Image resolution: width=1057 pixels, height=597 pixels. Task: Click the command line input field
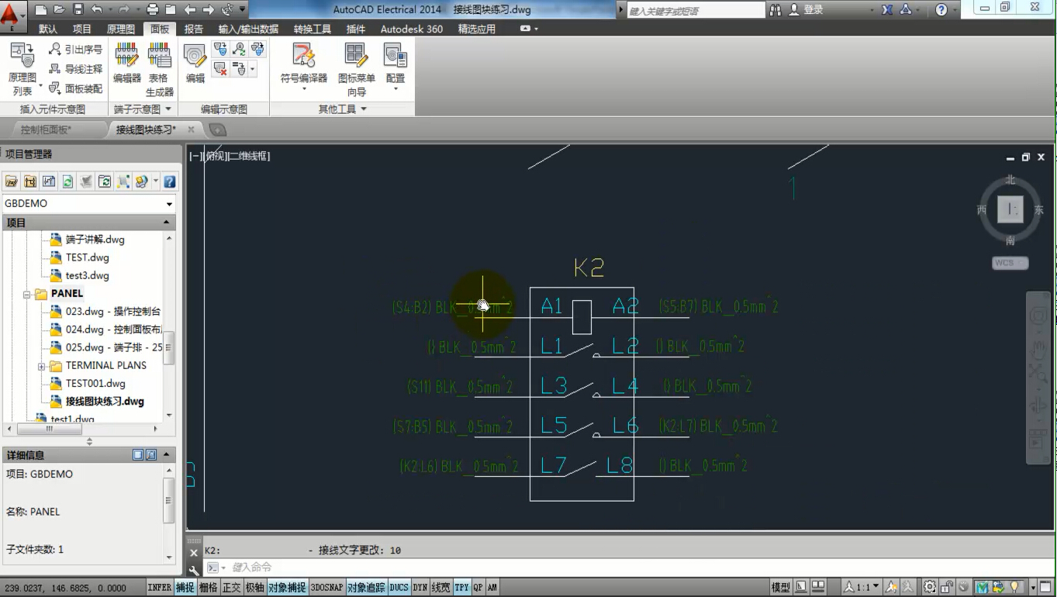click(x=543, y=568)
